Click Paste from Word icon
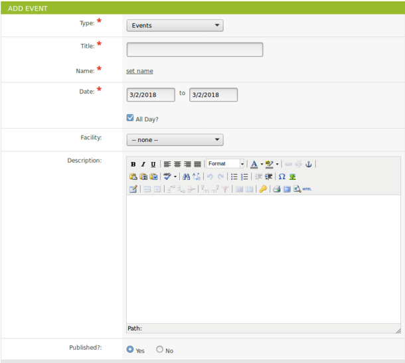405x363 pixels. pyautogui.click(x=153, y=177)
